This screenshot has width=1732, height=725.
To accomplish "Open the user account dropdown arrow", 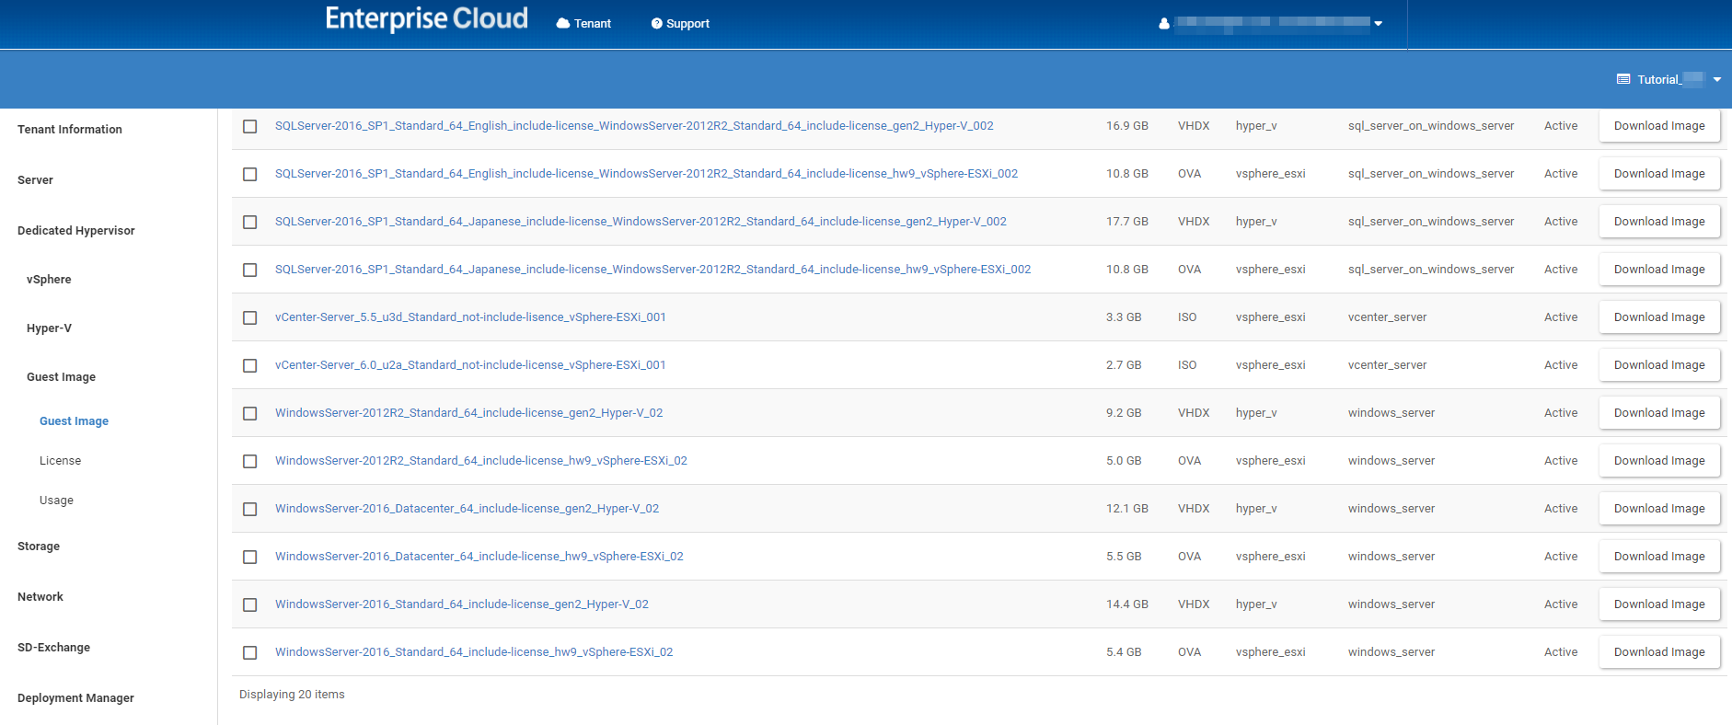I will point(1379,24).
